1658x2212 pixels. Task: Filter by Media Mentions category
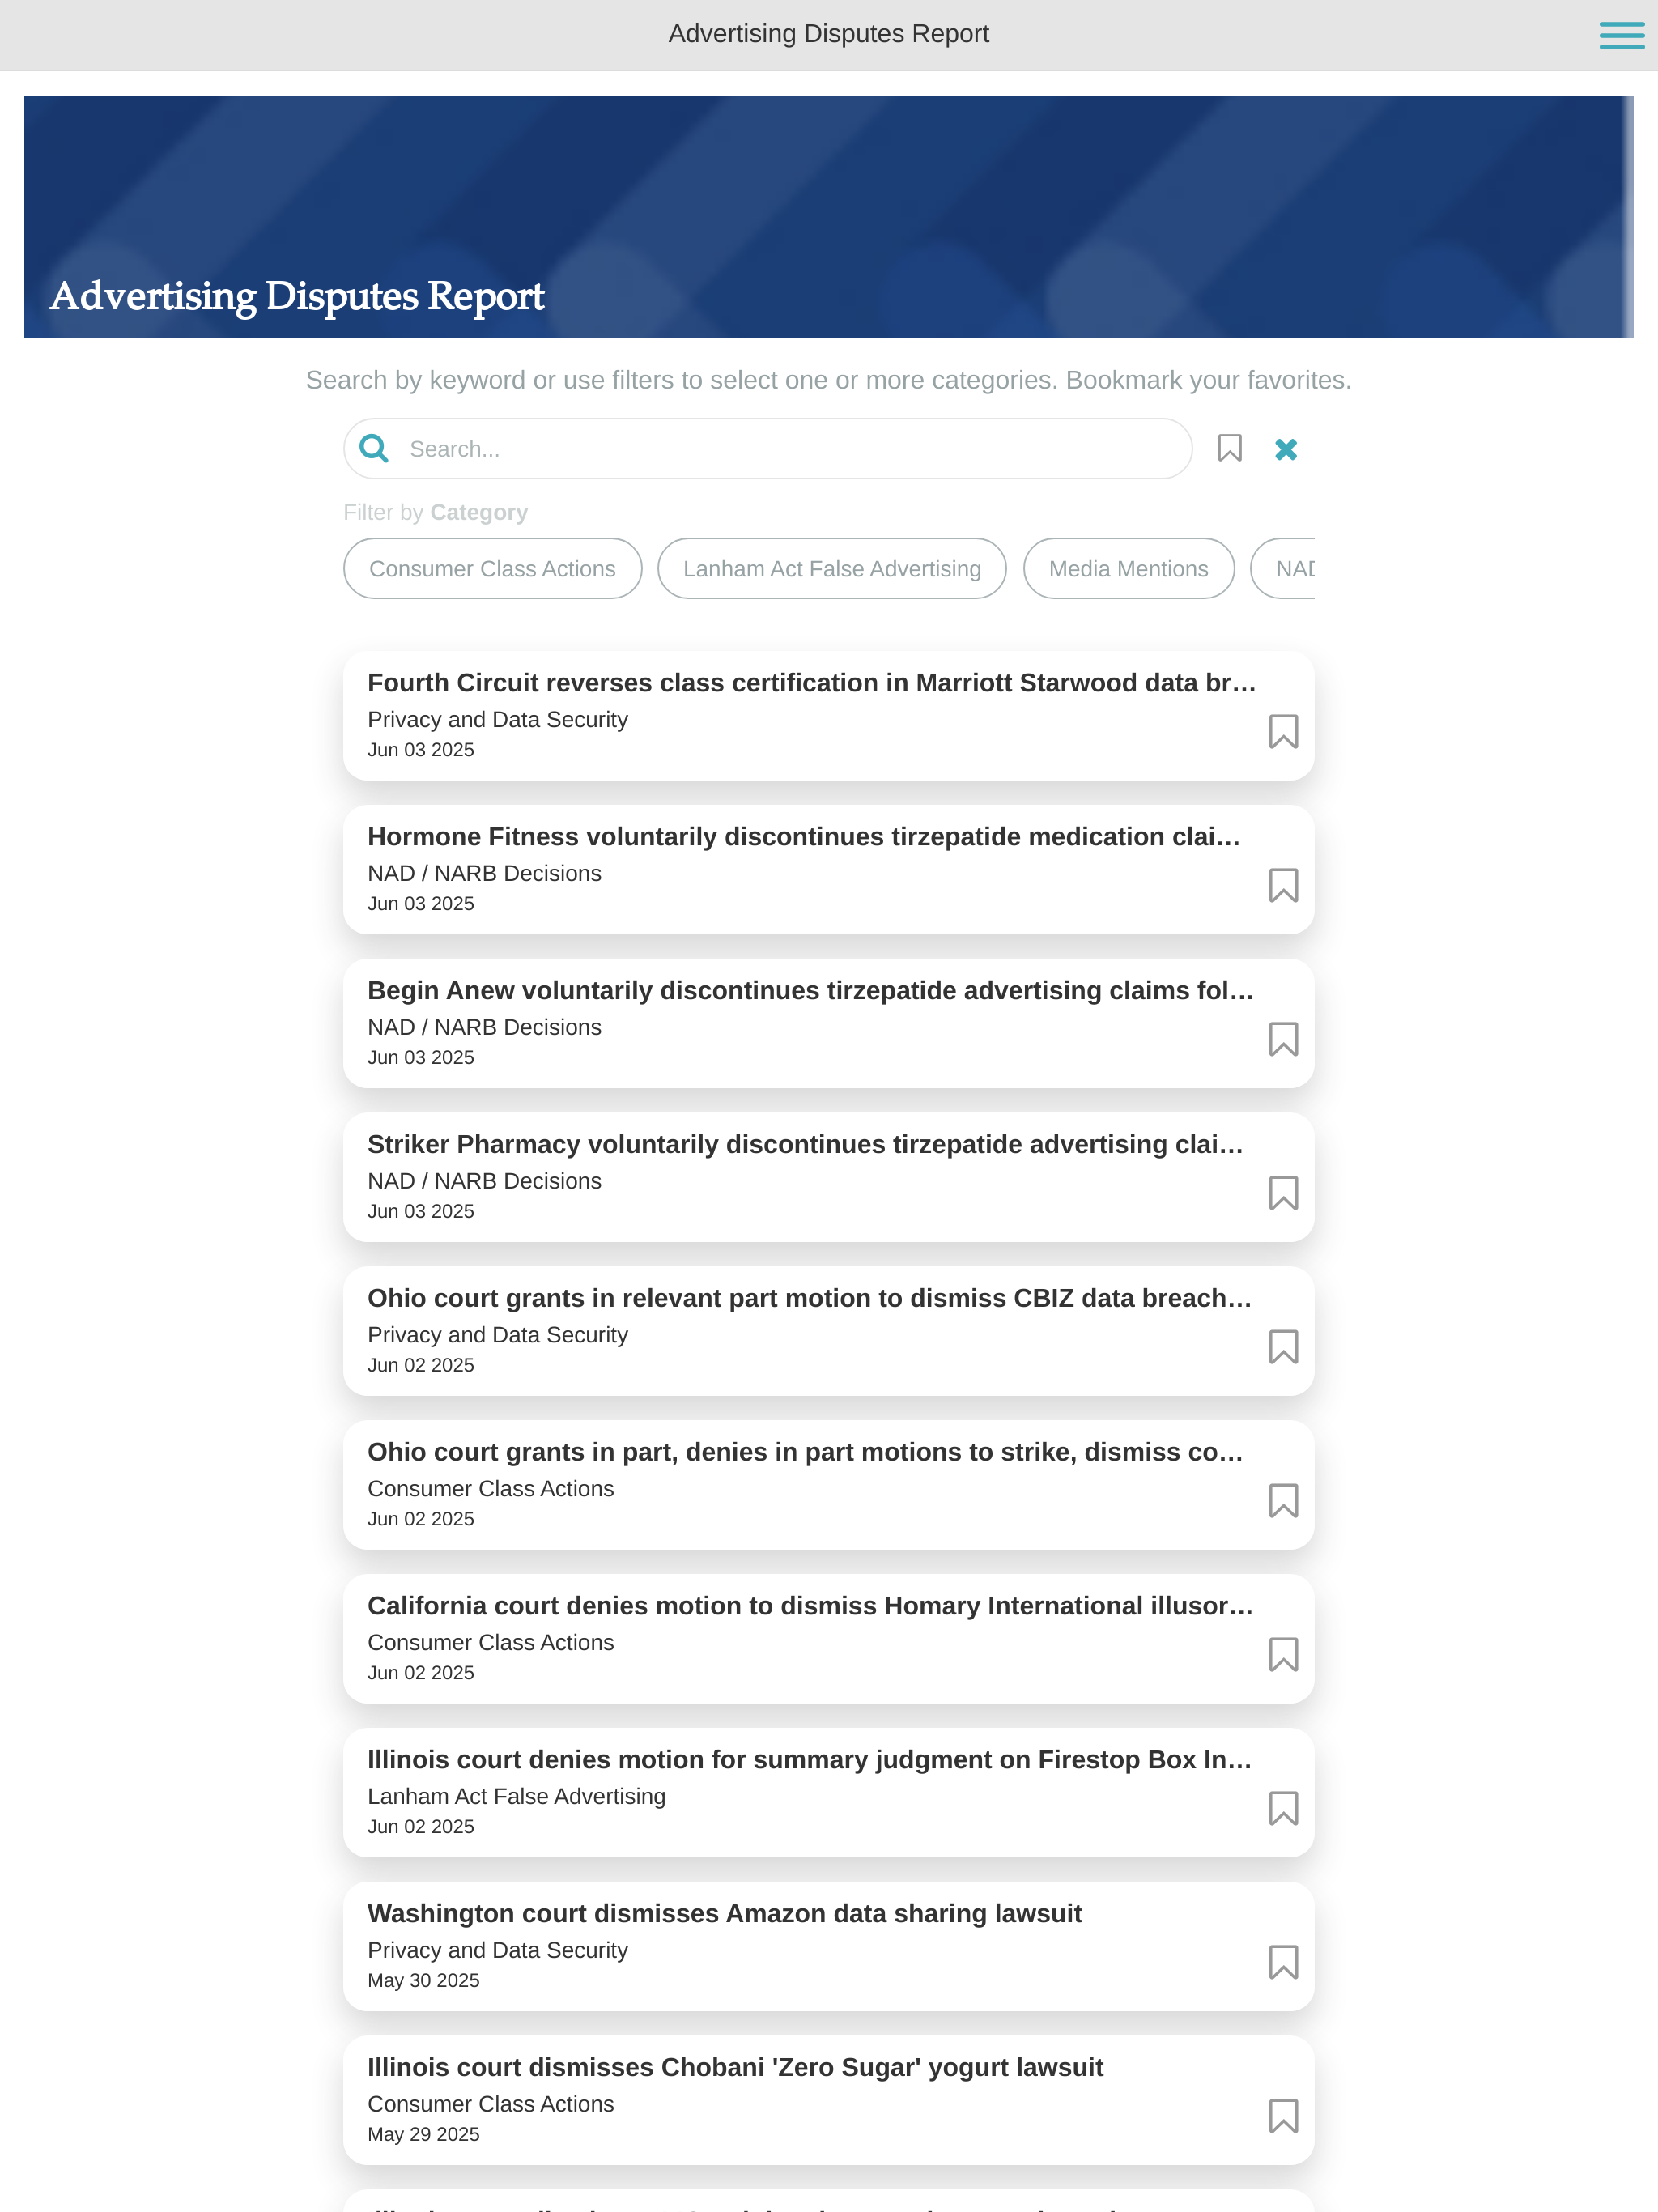(x=1128, y=568)
